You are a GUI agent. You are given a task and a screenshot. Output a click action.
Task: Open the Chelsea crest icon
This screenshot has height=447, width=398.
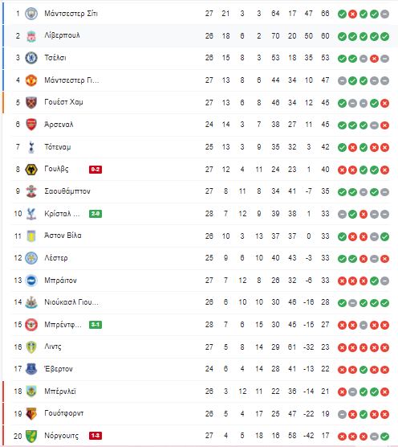coord(31,58)
